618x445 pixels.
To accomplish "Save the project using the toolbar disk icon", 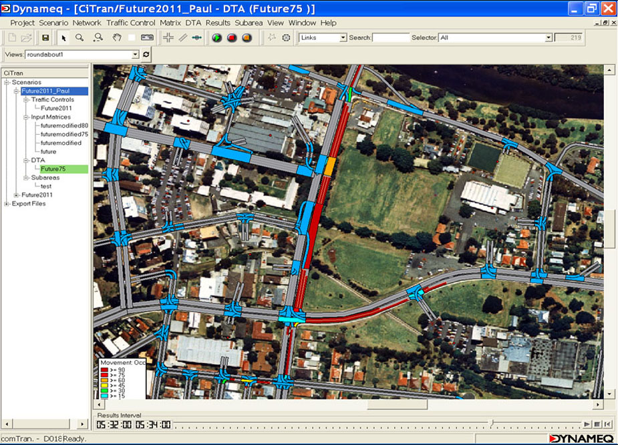I will 47,37.
